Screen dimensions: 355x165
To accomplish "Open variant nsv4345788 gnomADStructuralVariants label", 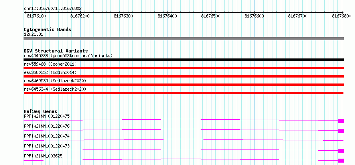I will pos(68,56).
